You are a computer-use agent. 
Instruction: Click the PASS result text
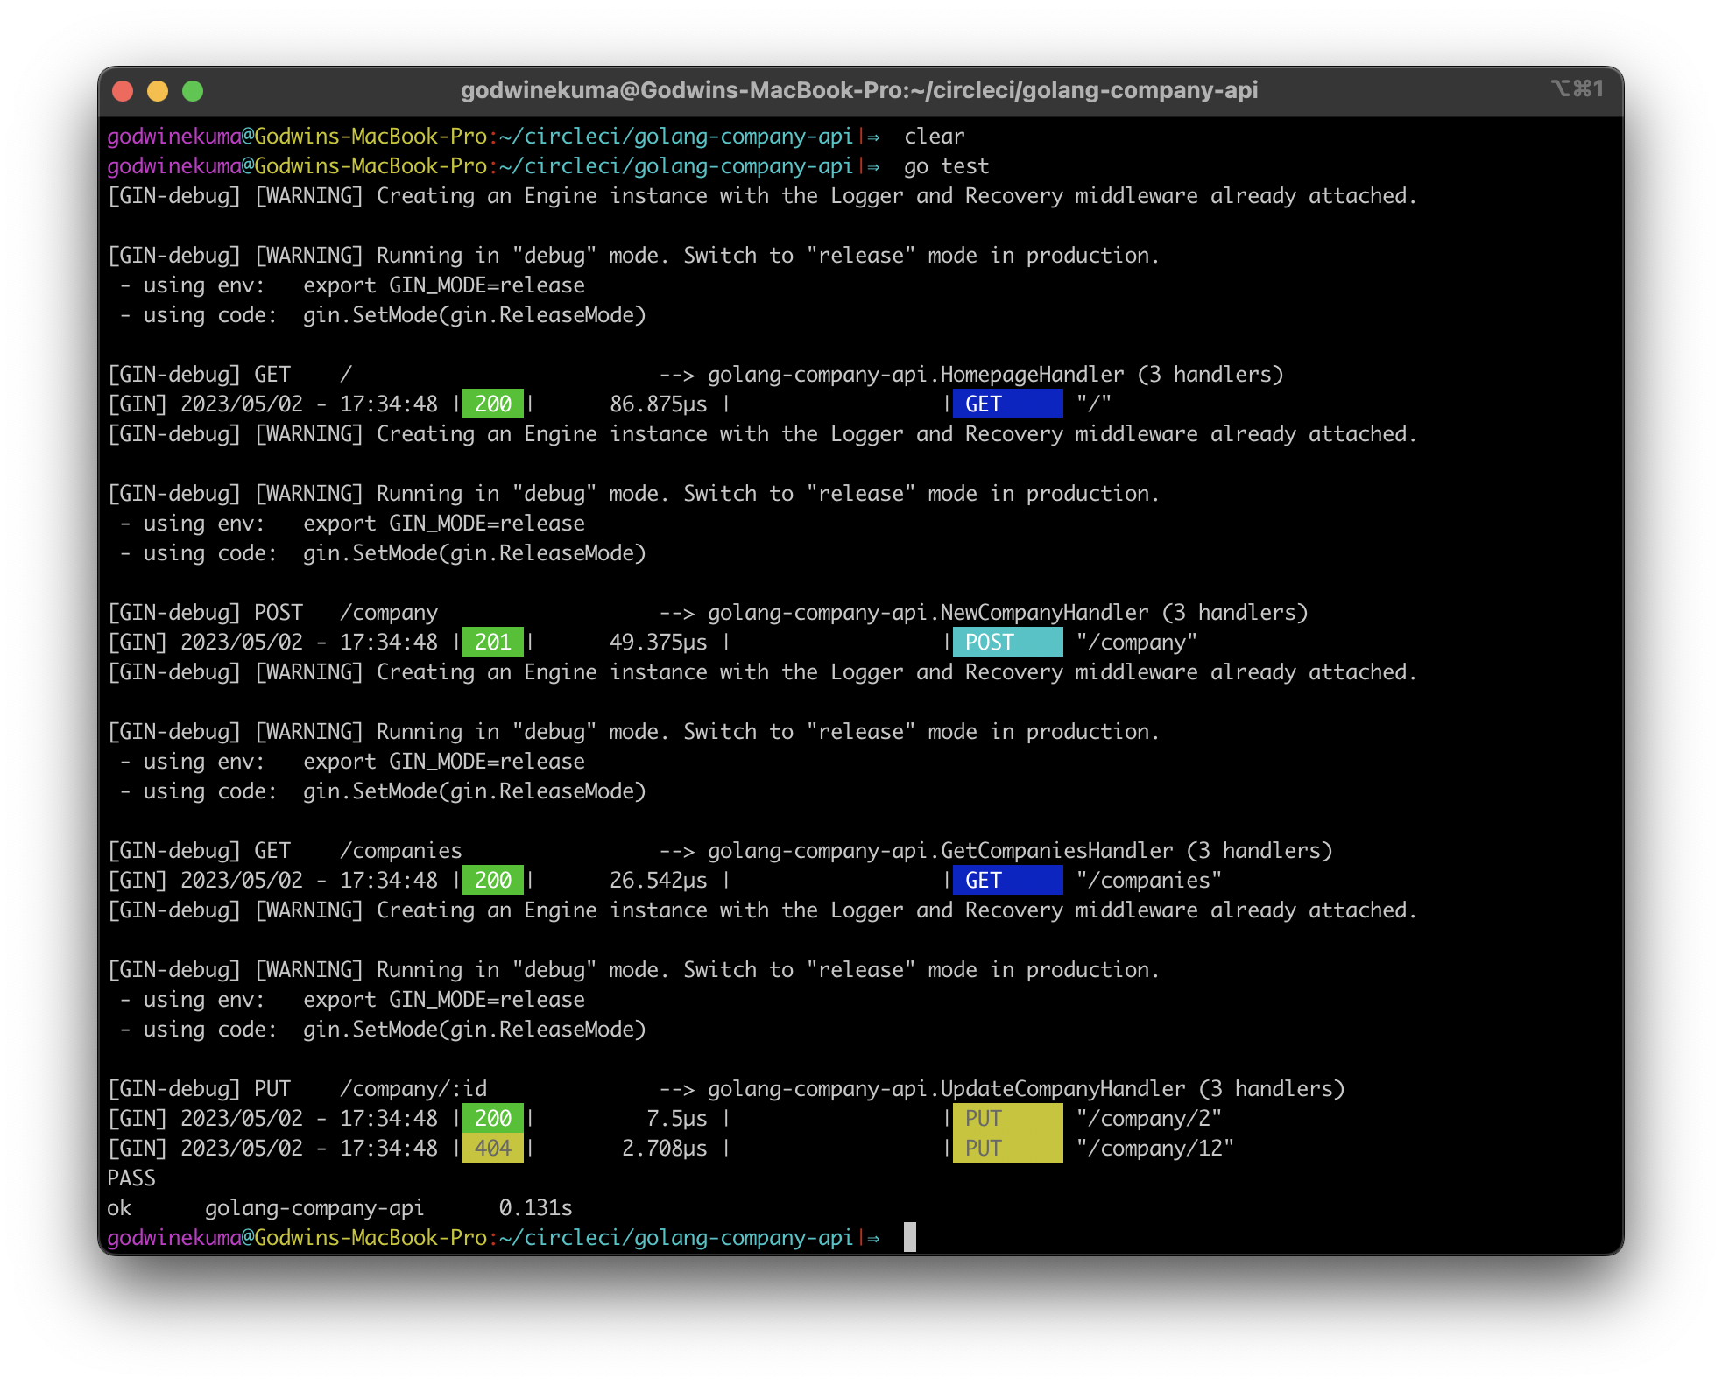coord(131,1178)
